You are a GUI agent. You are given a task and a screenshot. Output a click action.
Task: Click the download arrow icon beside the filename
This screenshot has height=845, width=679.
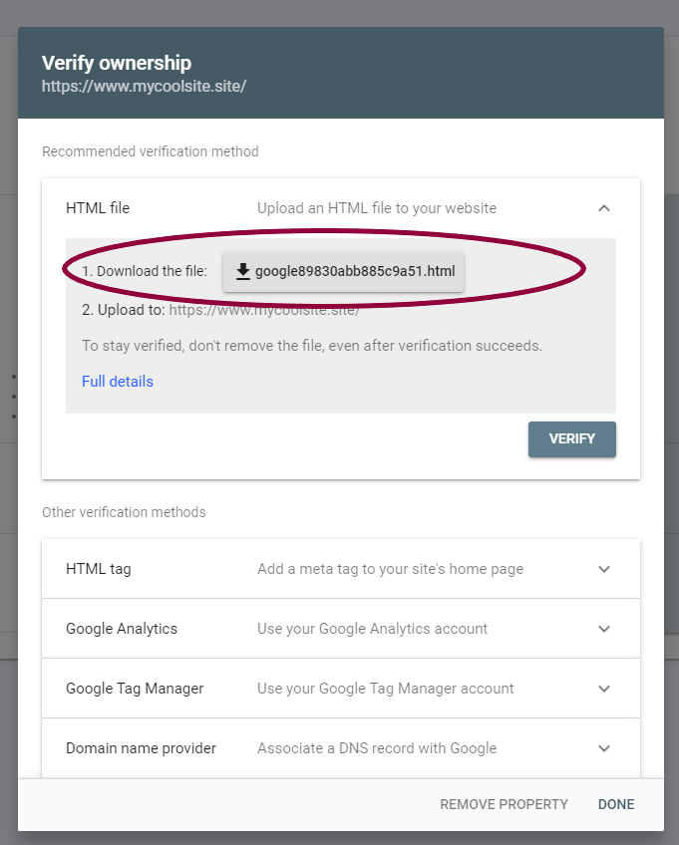243,271
